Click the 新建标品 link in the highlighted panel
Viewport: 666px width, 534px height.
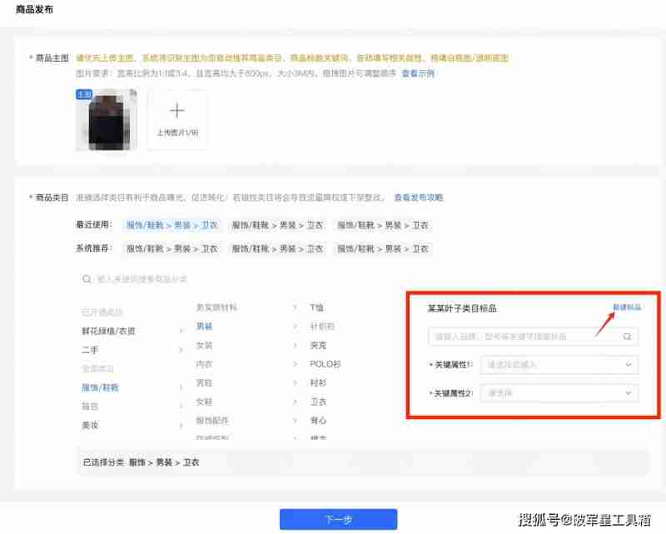click(627, 306)
